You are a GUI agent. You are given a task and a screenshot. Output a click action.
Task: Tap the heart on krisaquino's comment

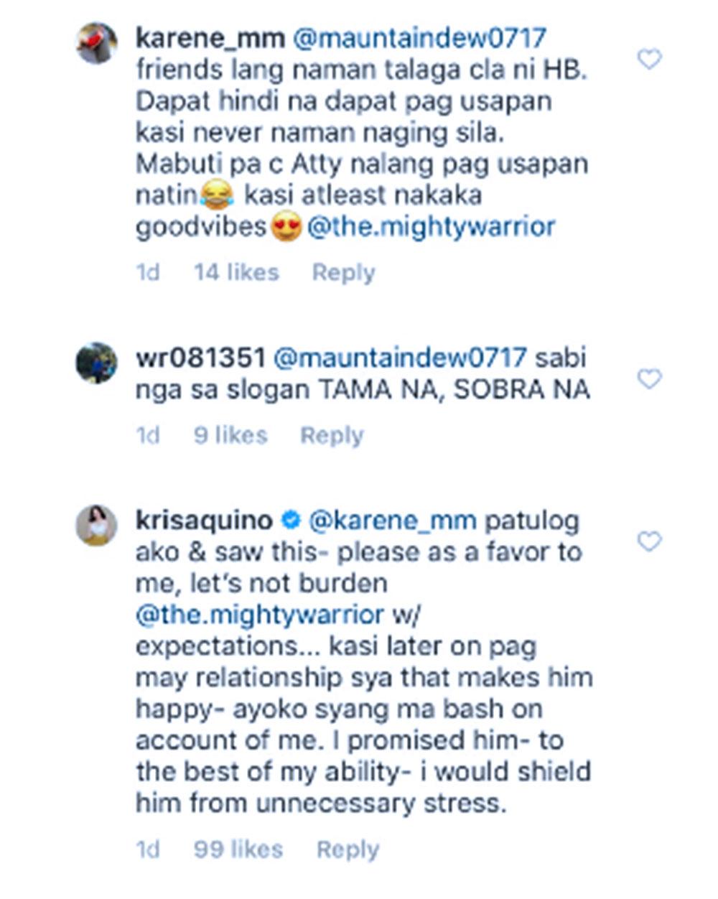pos(649,541)
